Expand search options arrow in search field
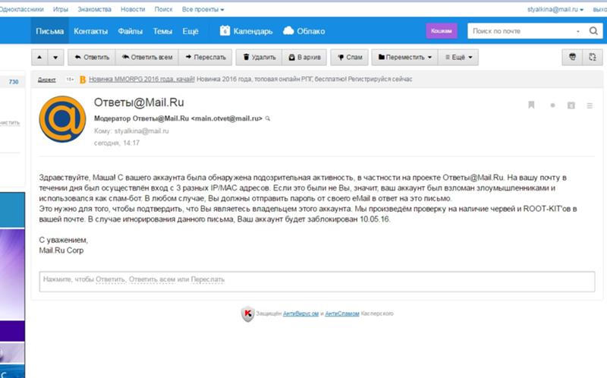 tap(578, 31)
